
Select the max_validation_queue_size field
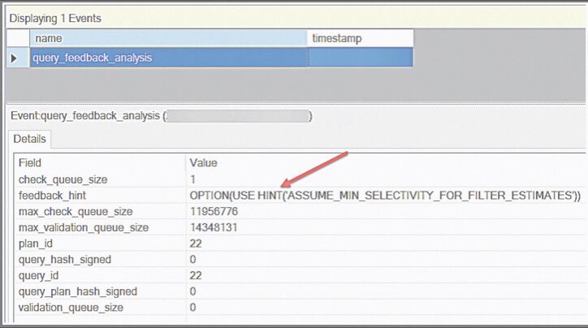tap(84, 228)
